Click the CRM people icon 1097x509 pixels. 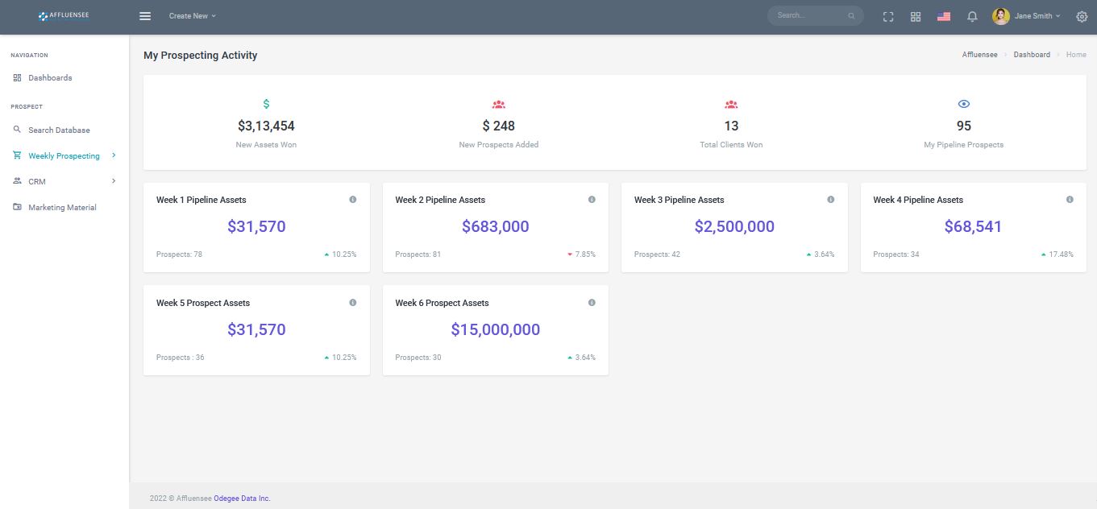pos(18,181)
